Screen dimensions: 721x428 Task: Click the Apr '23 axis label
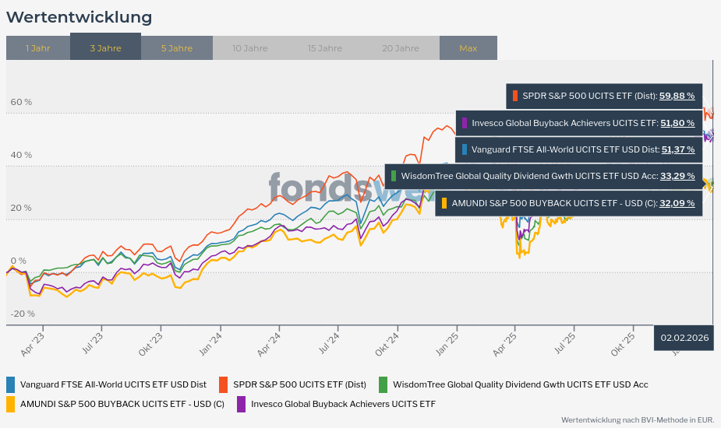tap(33, 344)
